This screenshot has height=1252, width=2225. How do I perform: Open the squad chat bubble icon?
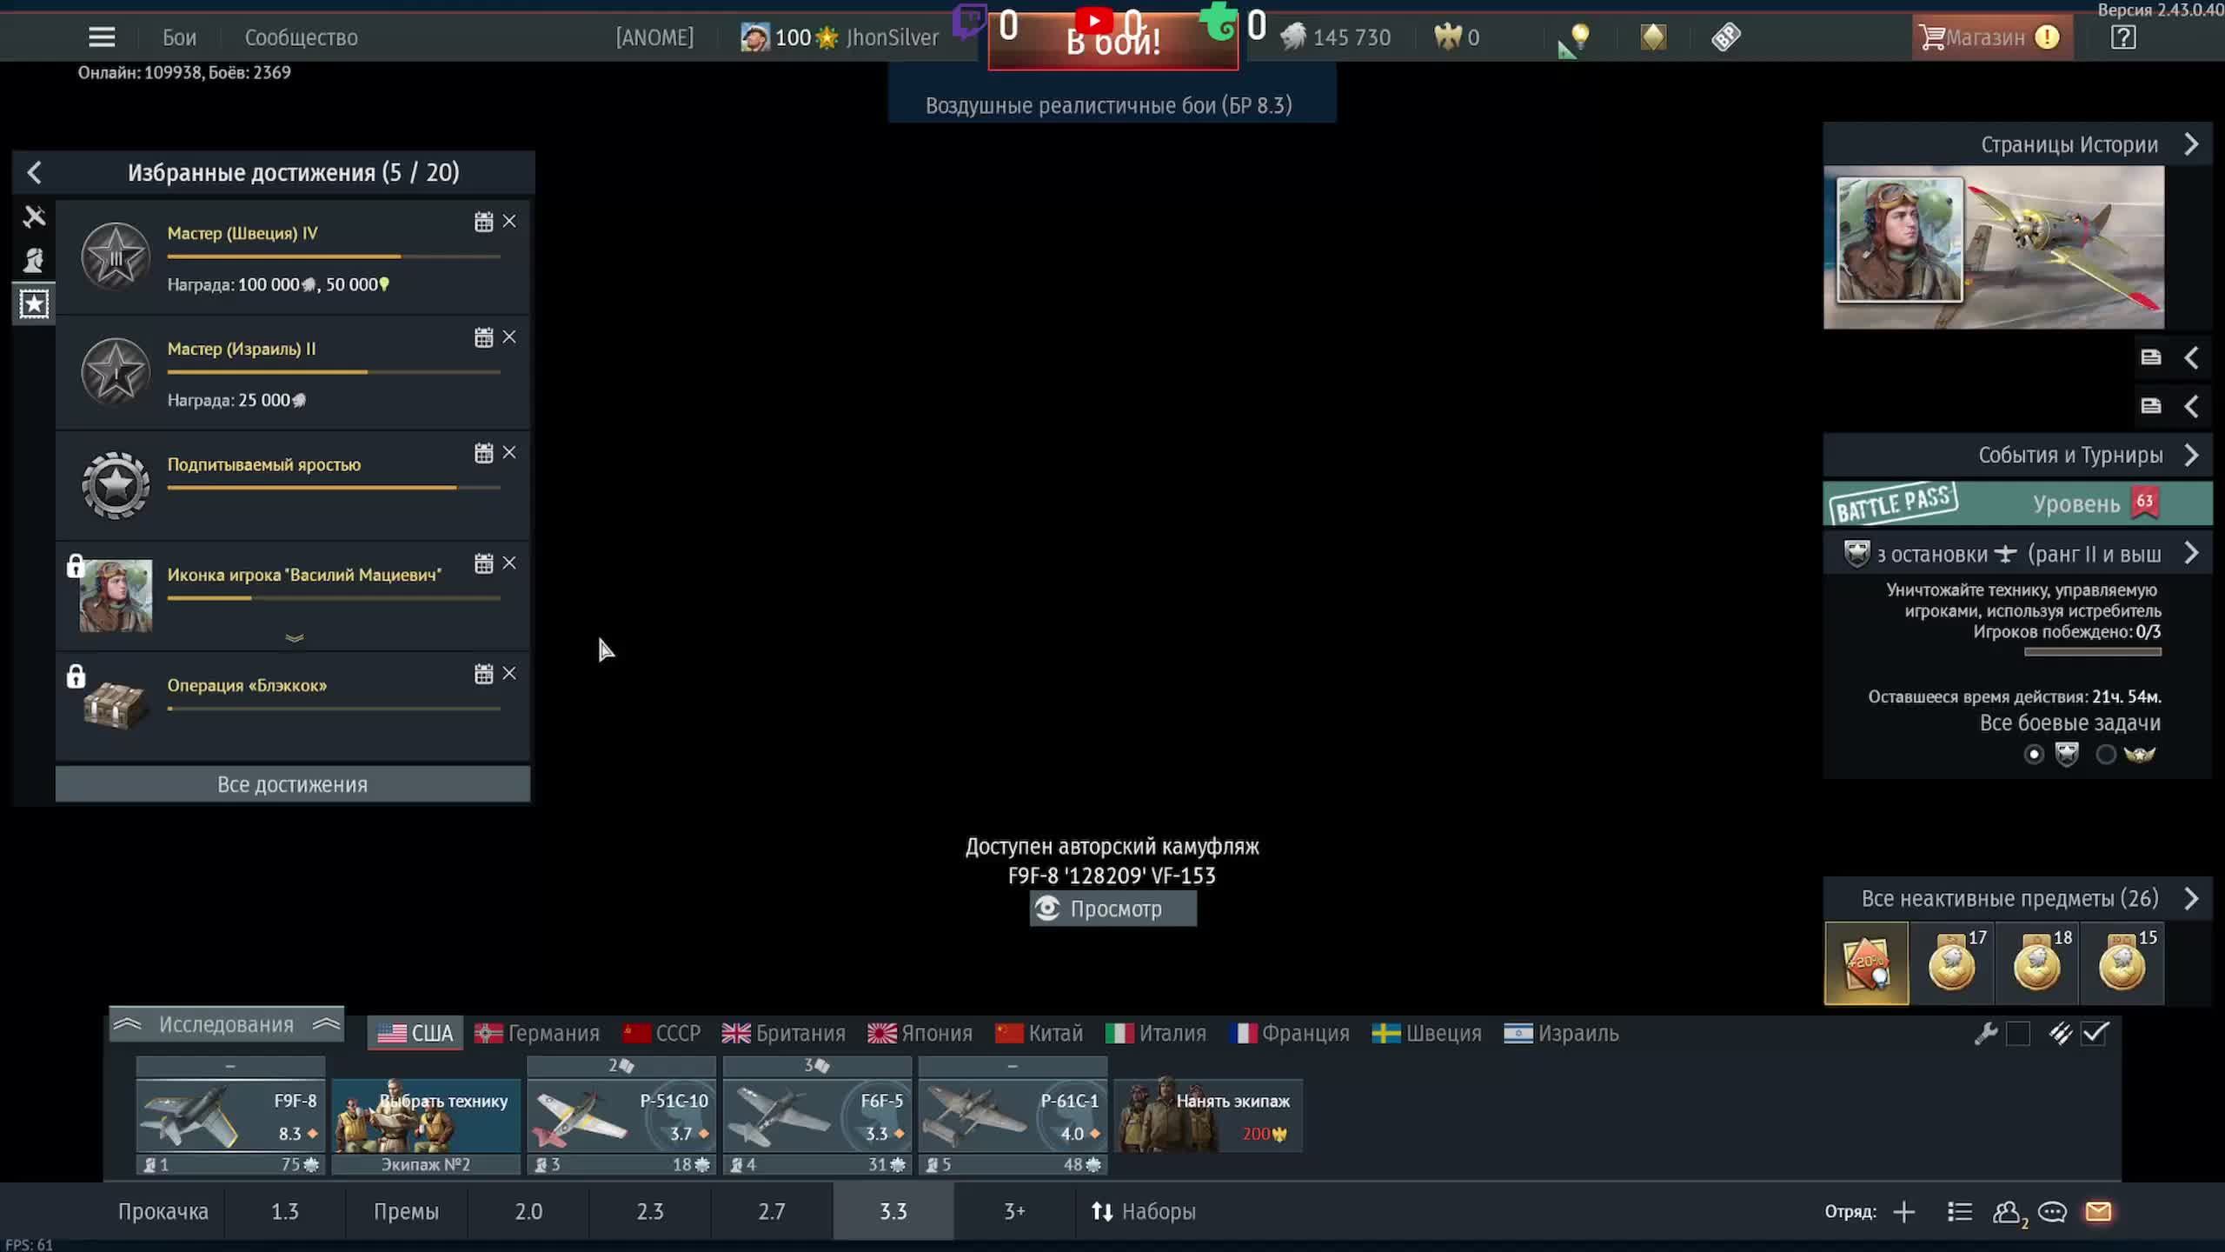pyautogui.click(x=2052, y=1211)
